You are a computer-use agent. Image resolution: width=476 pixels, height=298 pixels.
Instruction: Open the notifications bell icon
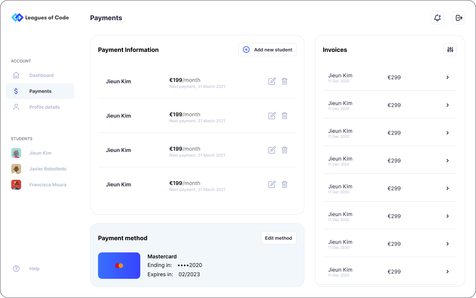click(437, 18)
